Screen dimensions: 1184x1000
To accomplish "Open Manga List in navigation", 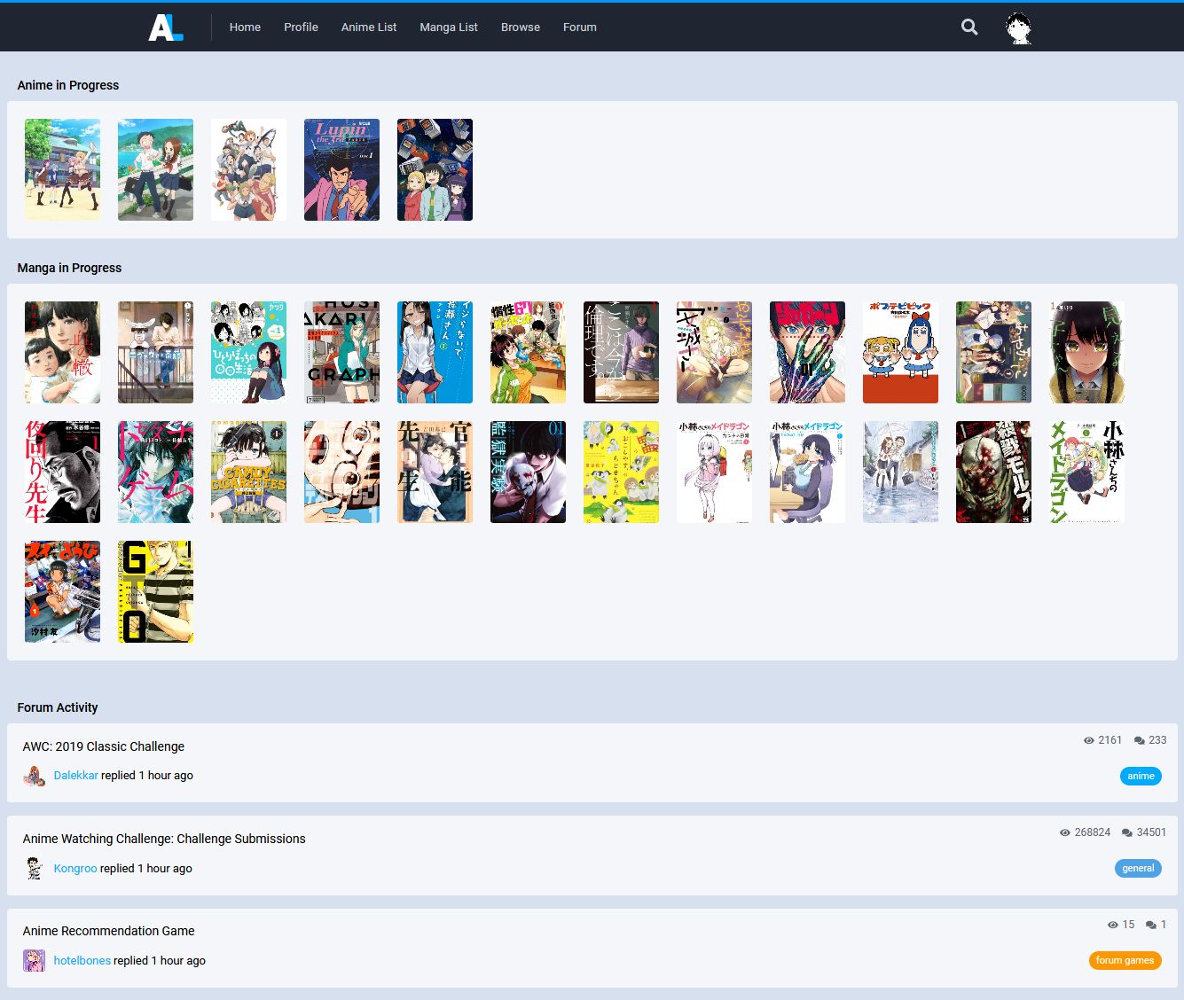I will click(x=449, y=27).
